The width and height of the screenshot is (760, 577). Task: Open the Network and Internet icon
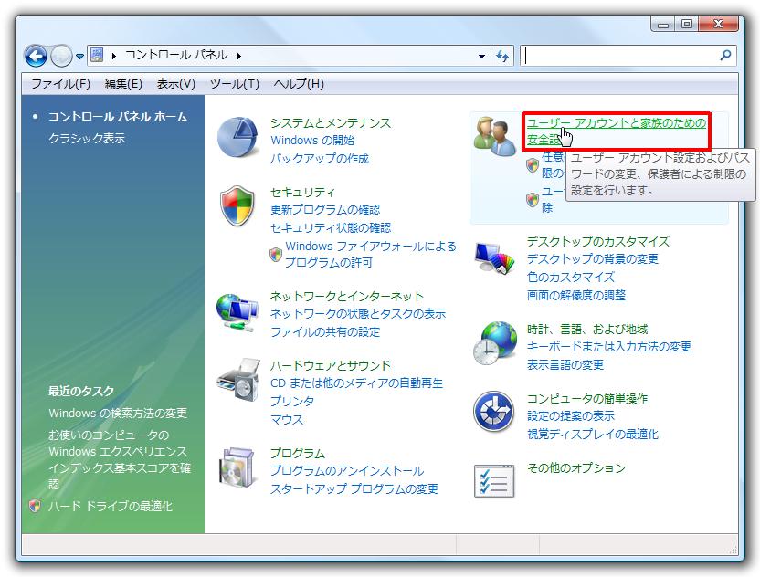pyautogui.click(x=238, y=312)
